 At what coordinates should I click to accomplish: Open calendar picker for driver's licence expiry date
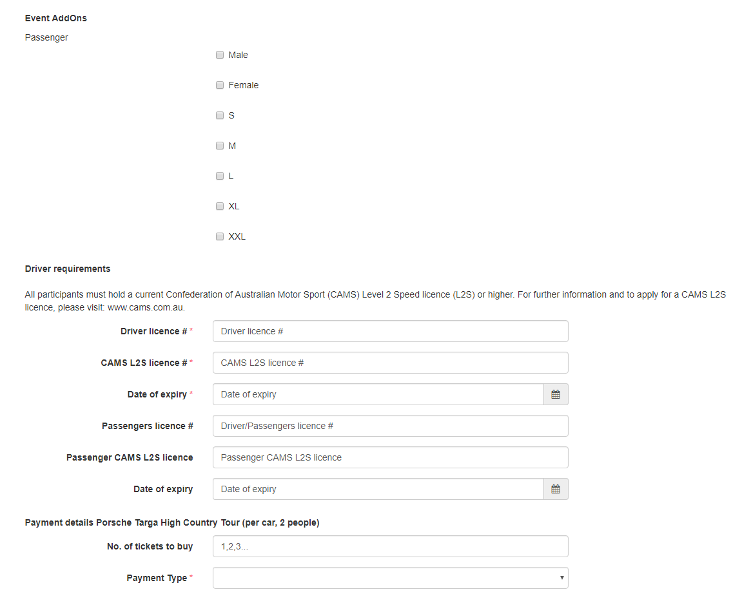(x=555, y=394)
